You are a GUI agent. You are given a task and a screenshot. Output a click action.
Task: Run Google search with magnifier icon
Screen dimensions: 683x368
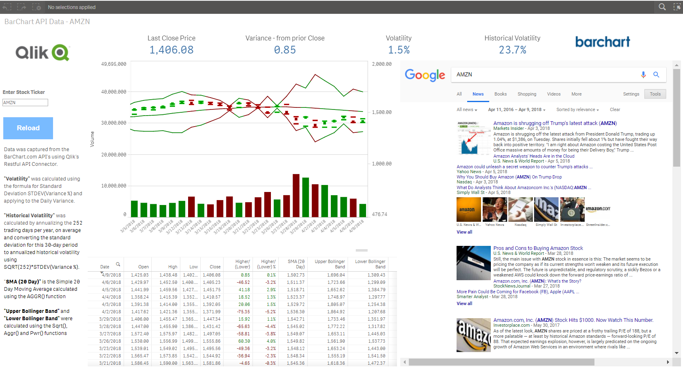656,74
